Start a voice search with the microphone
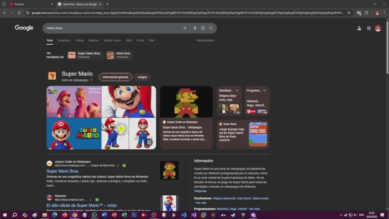This screenshot has height=219, width=389. click(195, 28)
